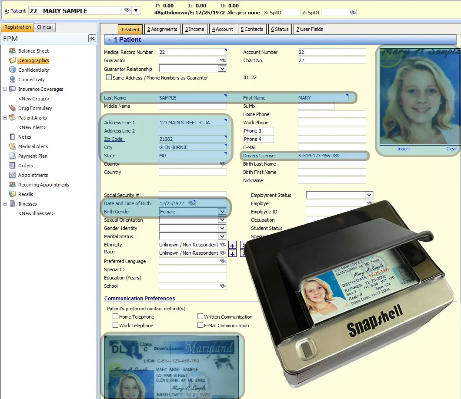The width and height of the screenshot is (461, 399).
Task: Enable Home Telephone contact method
Action: (116, 317)
